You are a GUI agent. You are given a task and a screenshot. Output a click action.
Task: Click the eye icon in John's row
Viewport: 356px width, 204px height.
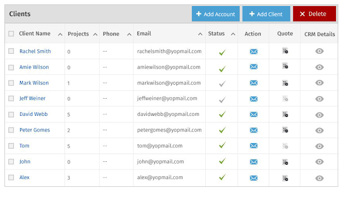pyautogui.click(x=319, y=162)
